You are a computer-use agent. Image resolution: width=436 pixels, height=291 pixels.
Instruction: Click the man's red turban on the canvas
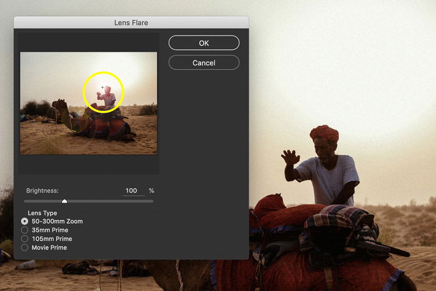tap(324, 133)
